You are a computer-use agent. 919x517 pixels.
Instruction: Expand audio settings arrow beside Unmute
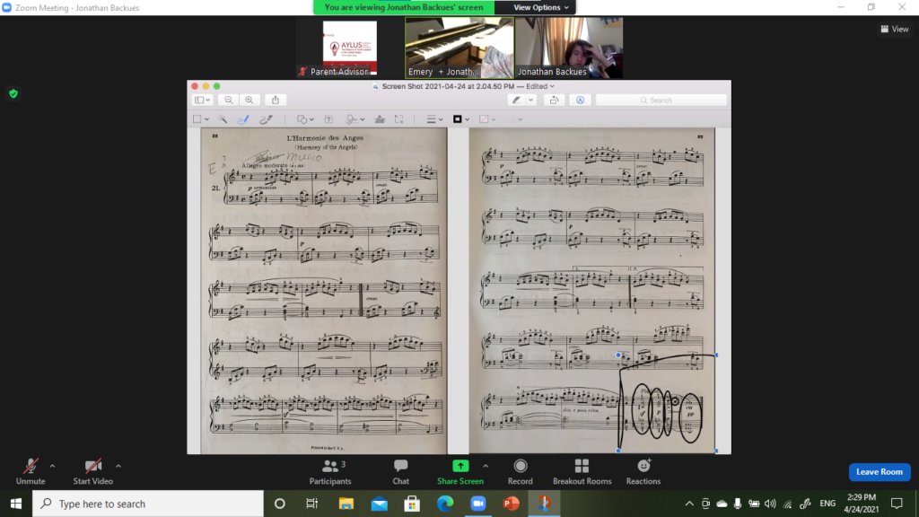(52, 466)
